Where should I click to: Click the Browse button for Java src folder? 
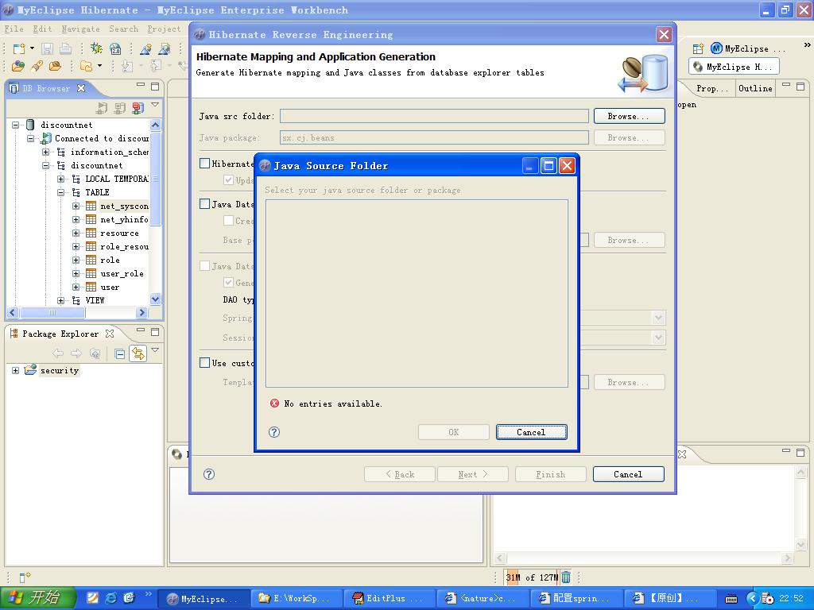(628, 116)
